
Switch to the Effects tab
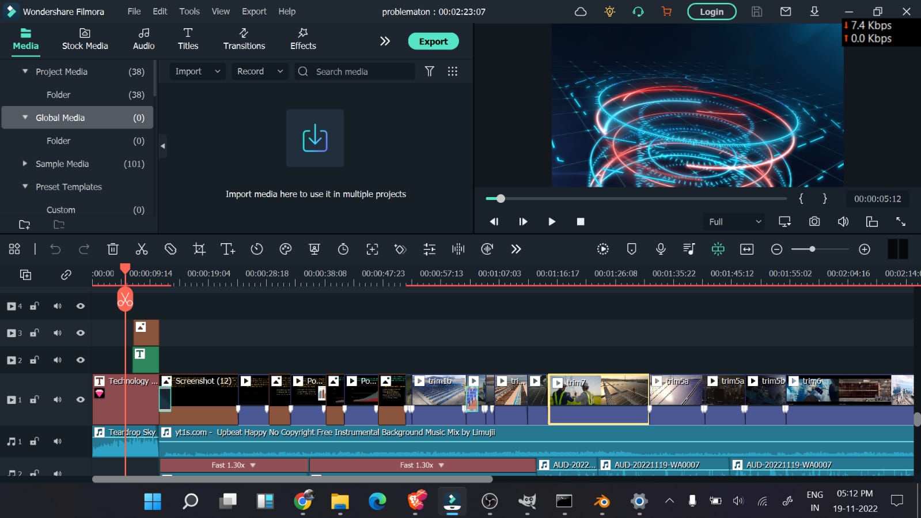[x=303, y=40]
